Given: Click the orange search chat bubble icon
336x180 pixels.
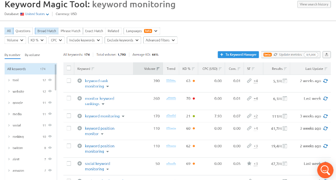Looking at the screenshot, I should (x=325, y=170).
